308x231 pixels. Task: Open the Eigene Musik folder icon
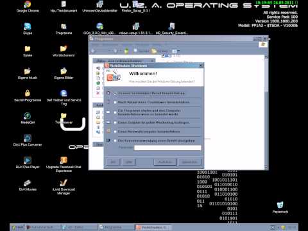pos(28,71)
